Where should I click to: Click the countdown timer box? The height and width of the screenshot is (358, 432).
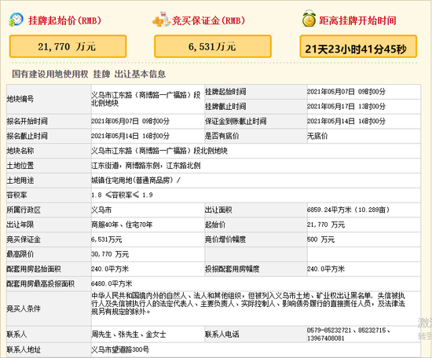pyautogui.click(x=358, y=46)
